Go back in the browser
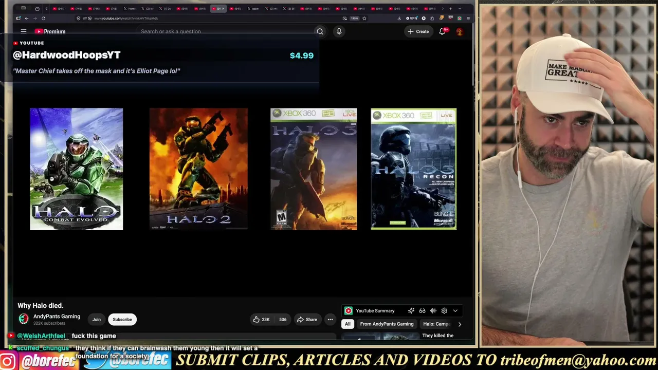The width and height of the screenshot is (658, 370). click(27, 18)
